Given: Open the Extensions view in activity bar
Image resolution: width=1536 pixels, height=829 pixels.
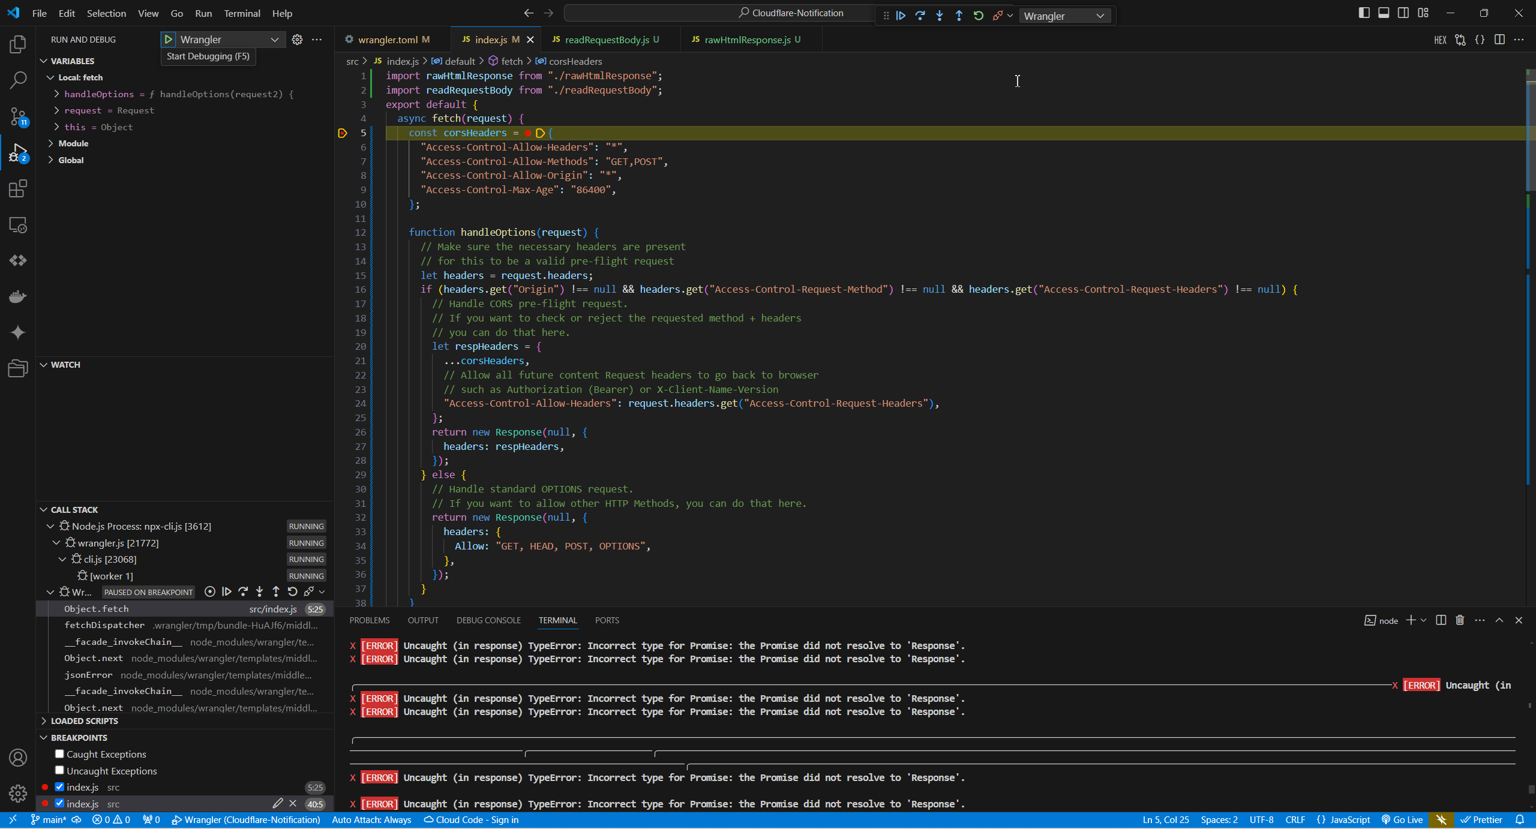Looking at the screenshot, I should coord(18,189).
